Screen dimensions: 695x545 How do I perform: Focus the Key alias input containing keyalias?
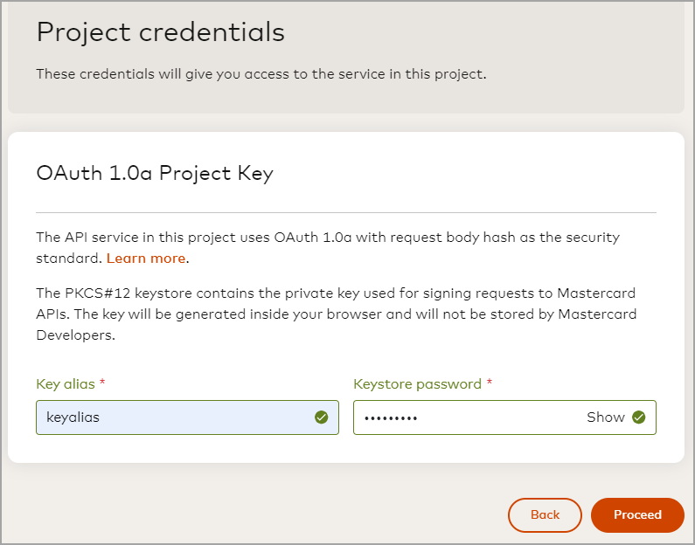click(187, 417)
